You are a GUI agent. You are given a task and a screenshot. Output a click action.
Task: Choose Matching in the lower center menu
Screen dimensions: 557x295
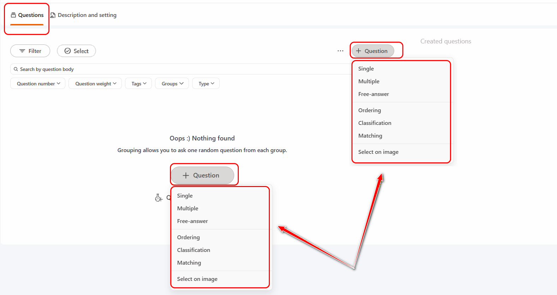[189, 263]
